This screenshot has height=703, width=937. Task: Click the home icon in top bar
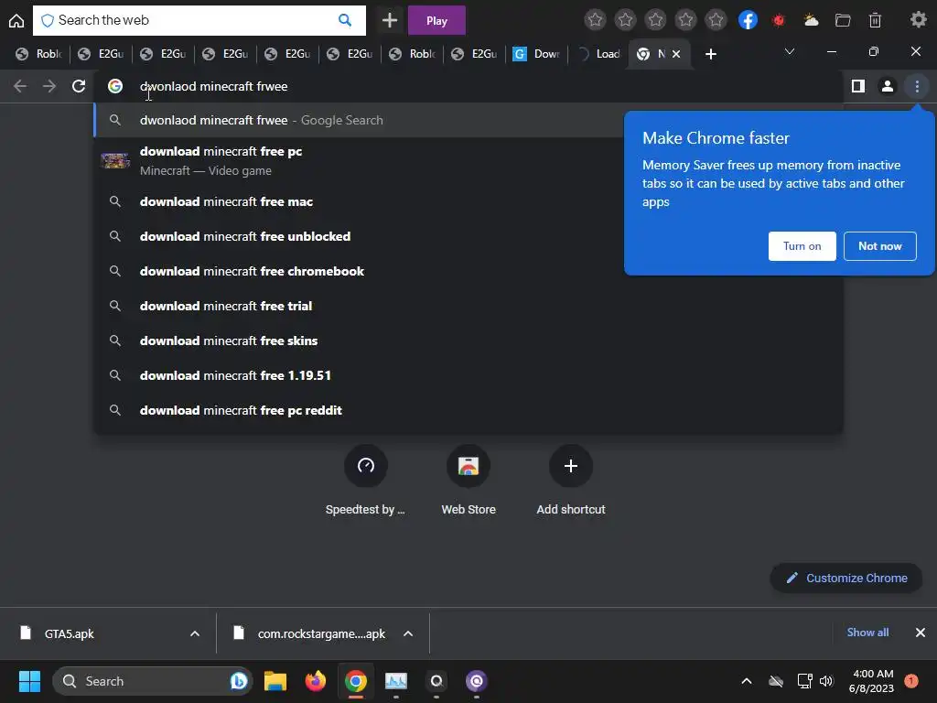[x=16, y=21]
